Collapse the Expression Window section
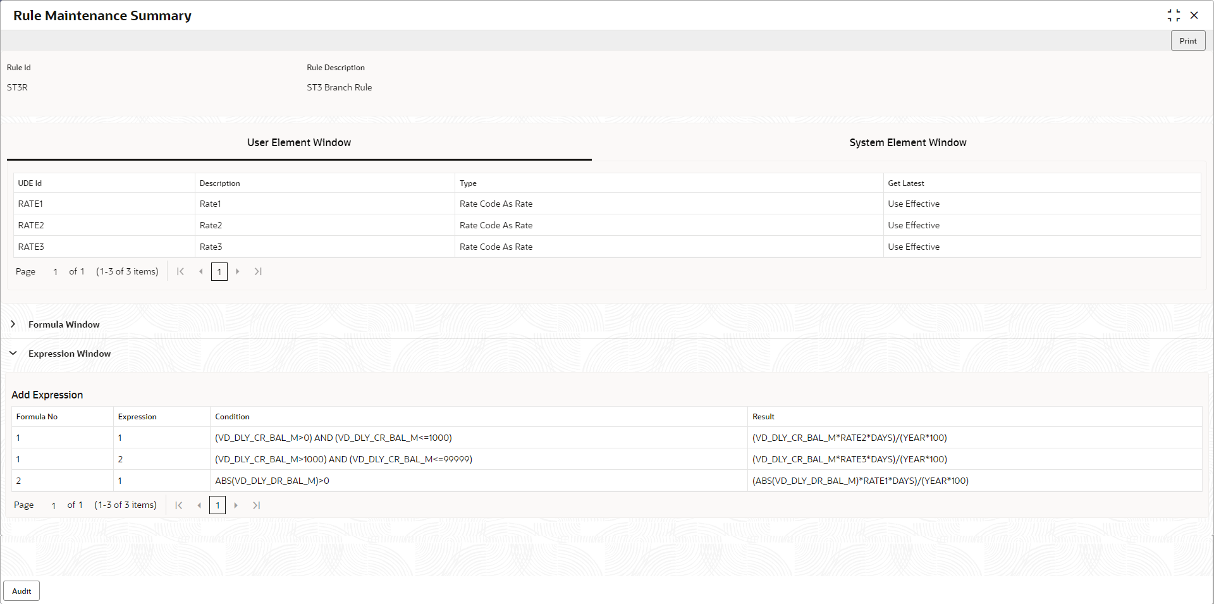This screenshot has width=1214, height=604. pos(13,353)
